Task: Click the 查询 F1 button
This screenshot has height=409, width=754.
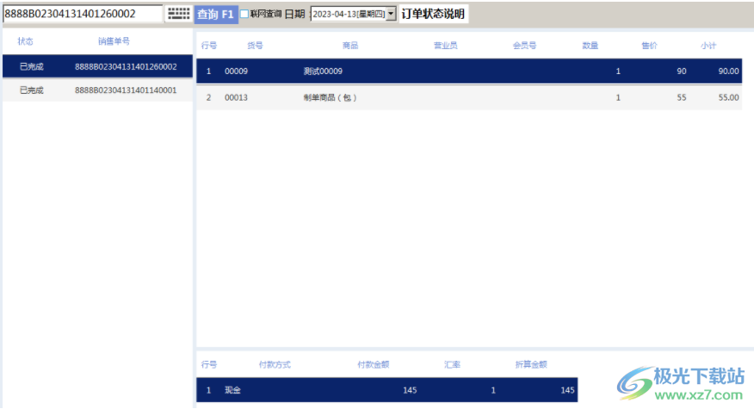Action: click(x=216, y=15)
